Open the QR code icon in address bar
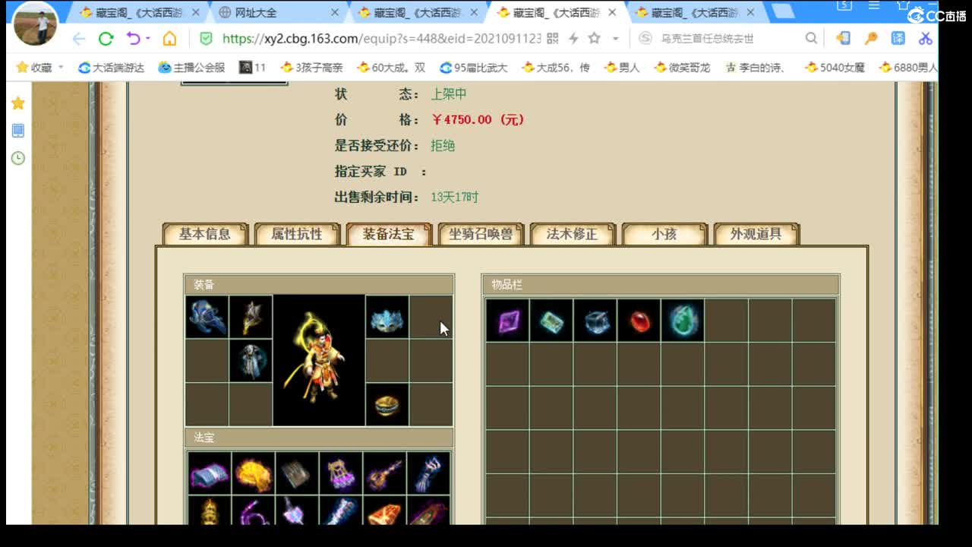 [553, 39]
